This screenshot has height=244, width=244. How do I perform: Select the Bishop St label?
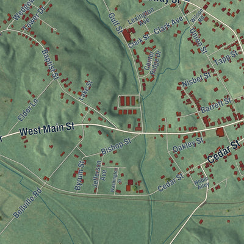116,146
